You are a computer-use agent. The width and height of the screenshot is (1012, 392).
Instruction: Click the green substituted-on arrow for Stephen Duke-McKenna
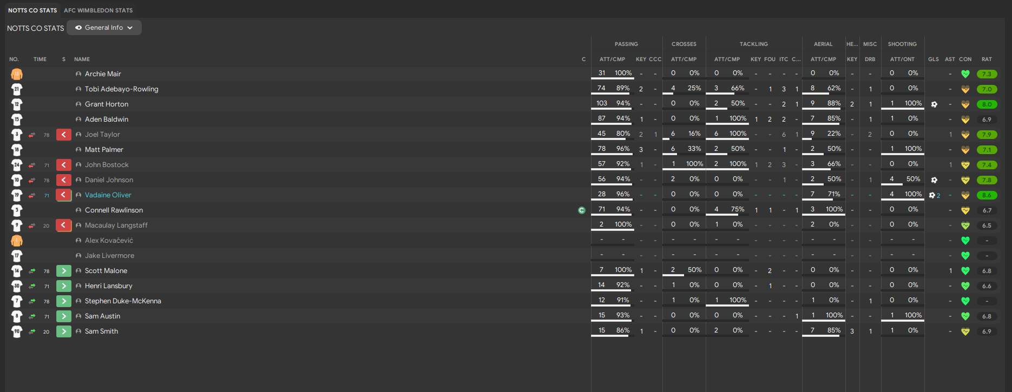click(64, 301)
